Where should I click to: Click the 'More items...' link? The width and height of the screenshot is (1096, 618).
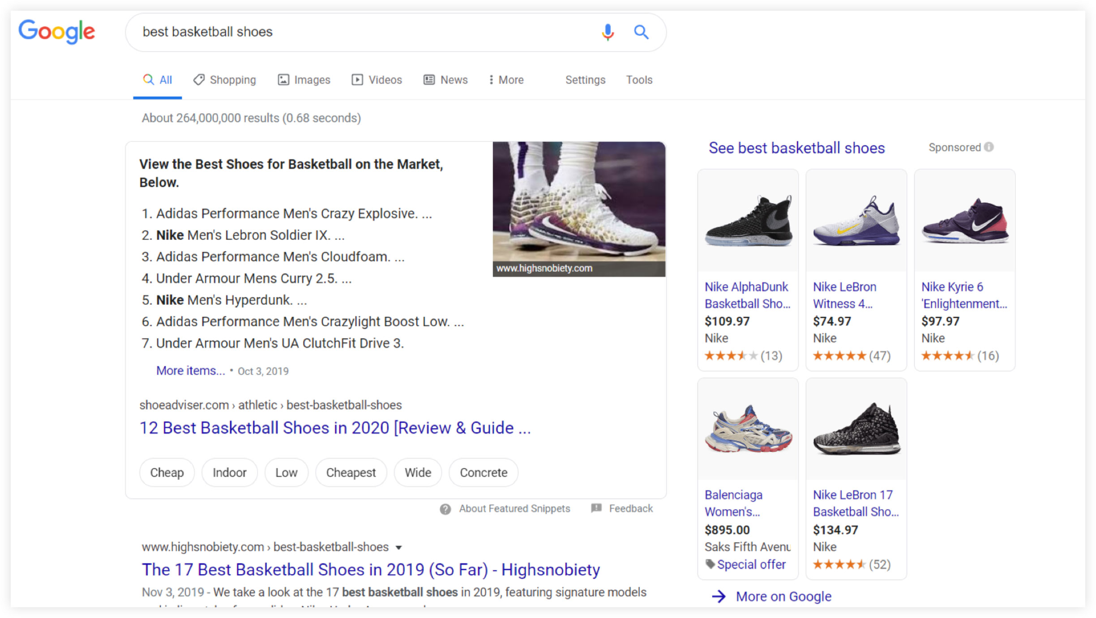190,371
